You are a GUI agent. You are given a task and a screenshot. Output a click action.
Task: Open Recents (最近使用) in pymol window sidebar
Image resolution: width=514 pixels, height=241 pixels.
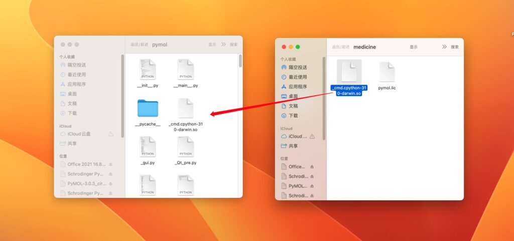73,75
